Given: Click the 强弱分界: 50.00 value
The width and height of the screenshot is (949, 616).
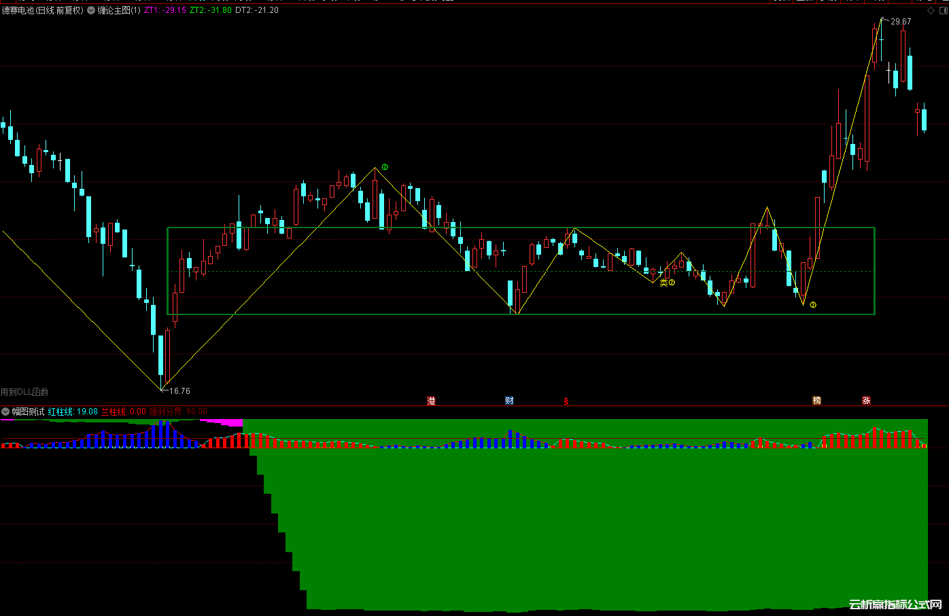Looking at the screenshot, I should pos(178,412).
